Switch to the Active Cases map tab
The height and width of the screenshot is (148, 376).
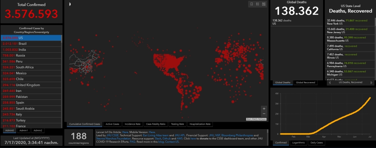[x=112, y=124]
